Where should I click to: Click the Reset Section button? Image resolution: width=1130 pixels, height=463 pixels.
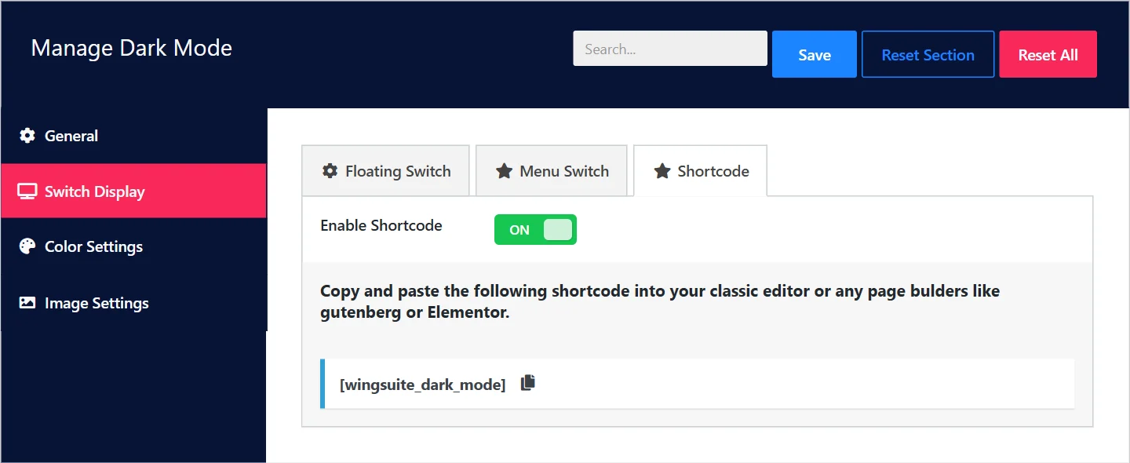coord(928,54)
